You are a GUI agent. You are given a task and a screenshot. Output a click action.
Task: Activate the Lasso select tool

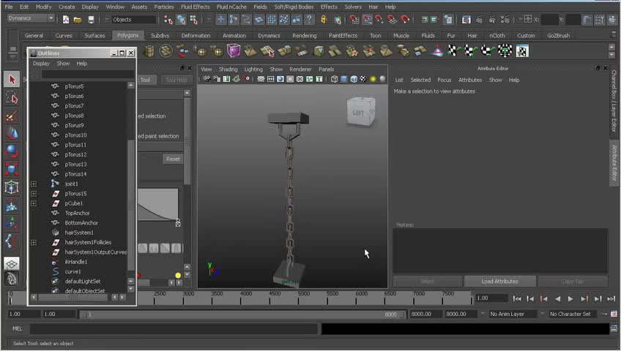tap(12, 98)
